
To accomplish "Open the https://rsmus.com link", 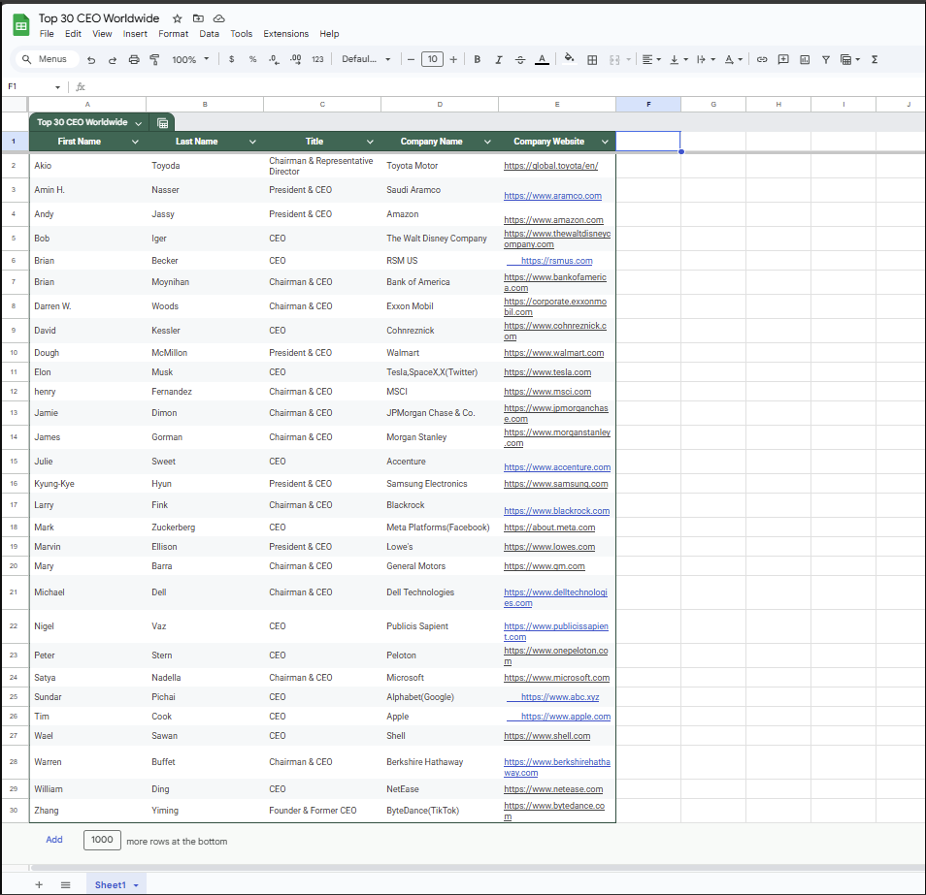I will click(x=557, y=261).
